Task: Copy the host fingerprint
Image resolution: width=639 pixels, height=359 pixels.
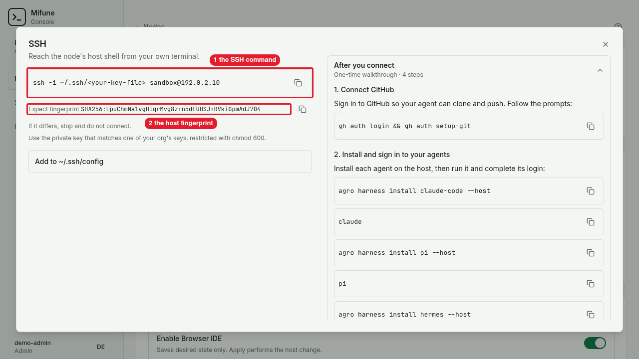Action: (303, 109)
